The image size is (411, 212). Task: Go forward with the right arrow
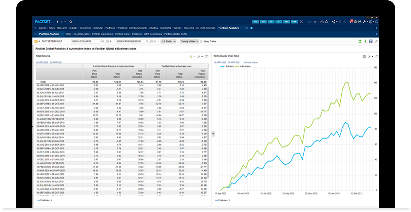point(62,22)
